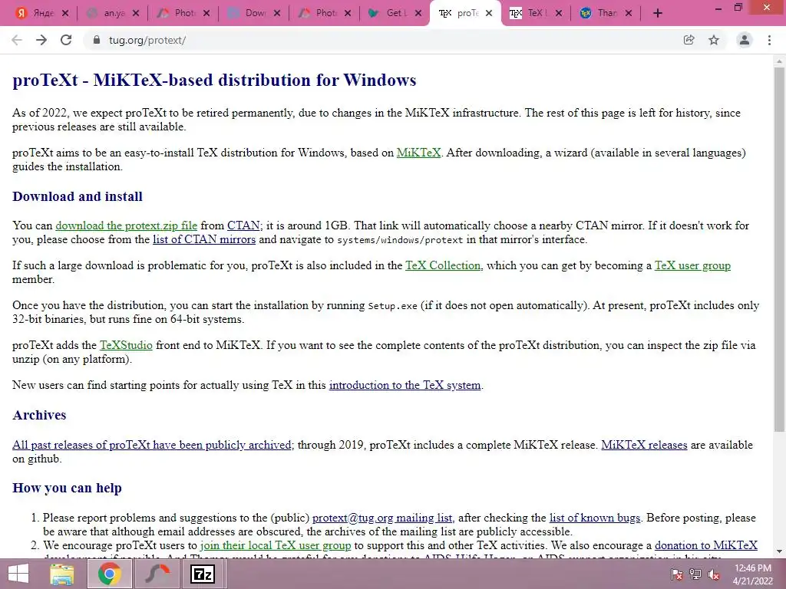Close the Than tab
Image resolution: width=786 pixels, height=589 pixels.
(x=629, y=14)
